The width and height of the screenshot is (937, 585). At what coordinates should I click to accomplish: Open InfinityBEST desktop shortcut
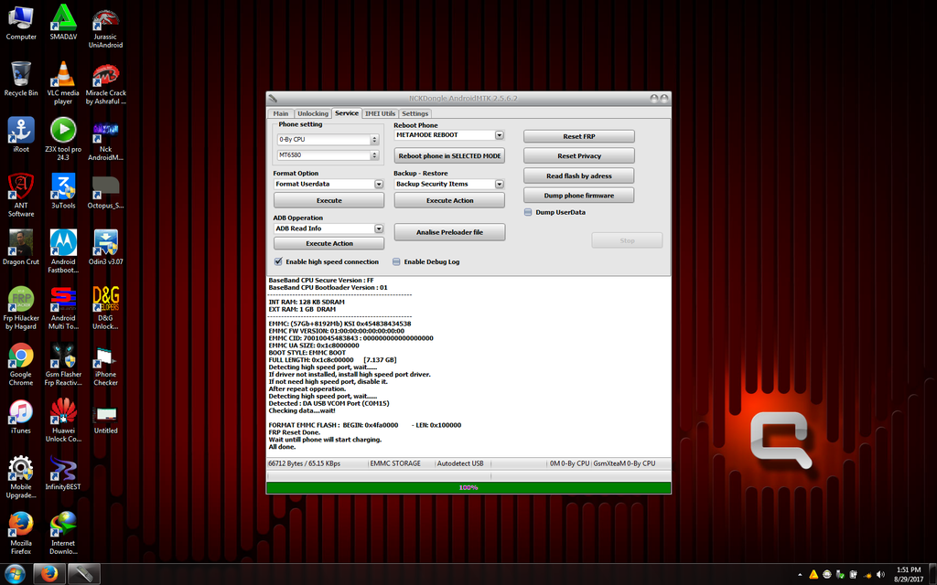(63, 473)
